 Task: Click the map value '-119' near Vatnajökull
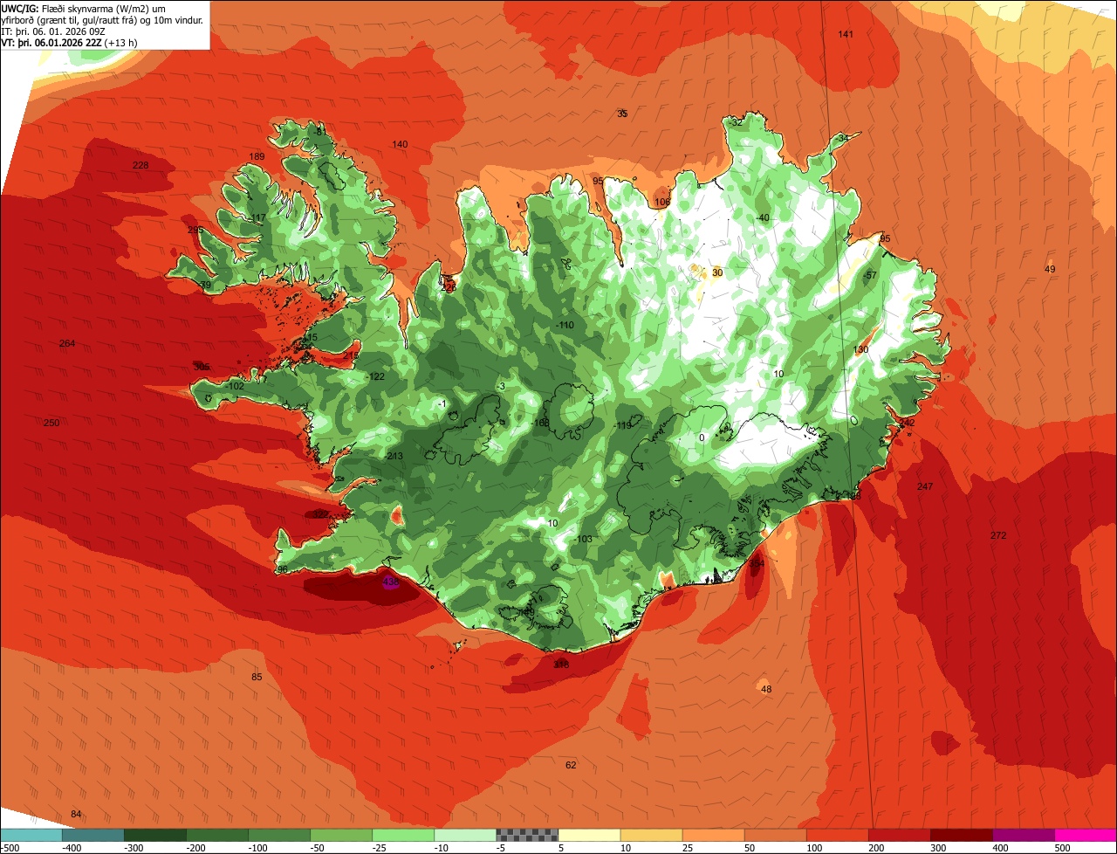(623, 425)
